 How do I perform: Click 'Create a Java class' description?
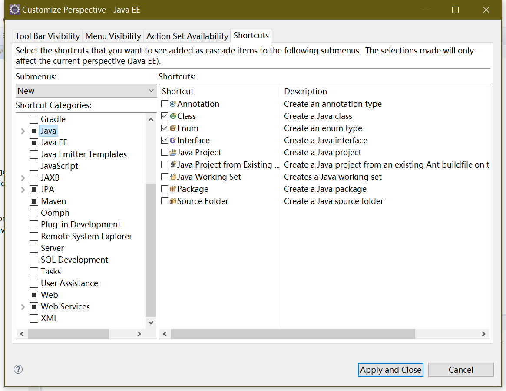coord(318,116)
